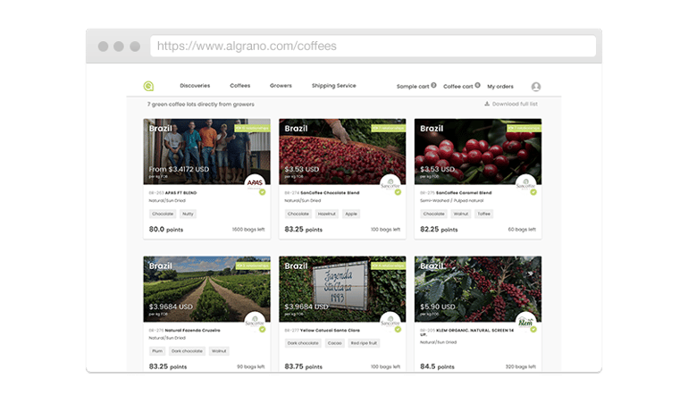
Task: Click green verified checkmark on APAS FT Blend
Action: pos(263,192)
